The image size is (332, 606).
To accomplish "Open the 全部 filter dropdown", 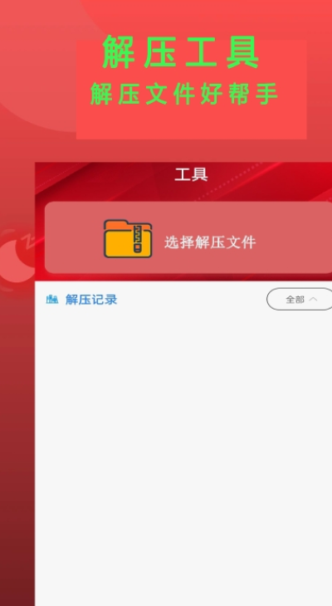I will click(299, 299).
